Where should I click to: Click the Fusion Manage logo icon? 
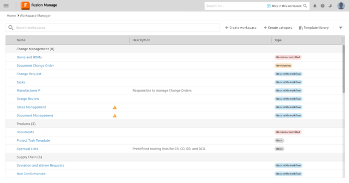click(x=25, y=5)
